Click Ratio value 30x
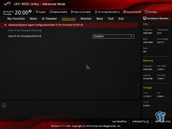 click(145, 51)
